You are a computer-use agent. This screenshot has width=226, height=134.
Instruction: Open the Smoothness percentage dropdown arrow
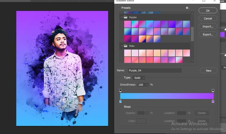tap(147, 85)
